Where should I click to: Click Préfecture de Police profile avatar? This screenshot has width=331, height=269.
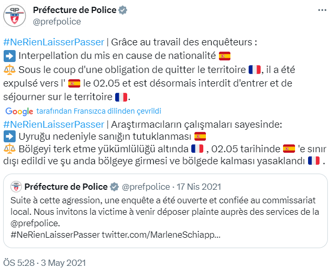tap(15, 16)
